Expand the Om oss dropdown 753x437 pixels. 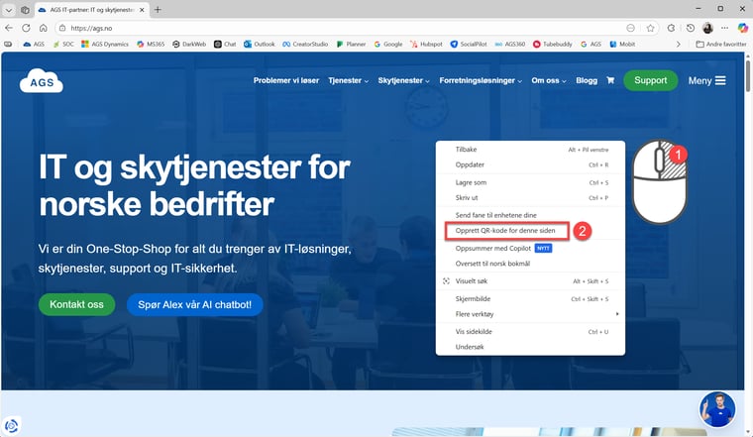click(549, 80)
